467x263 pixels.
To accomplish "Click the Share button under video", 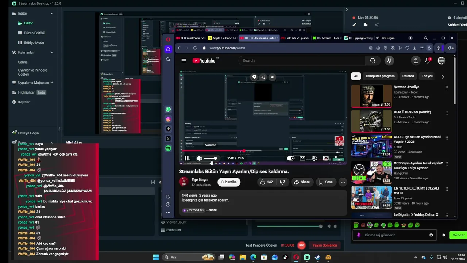I will point(302,182).
